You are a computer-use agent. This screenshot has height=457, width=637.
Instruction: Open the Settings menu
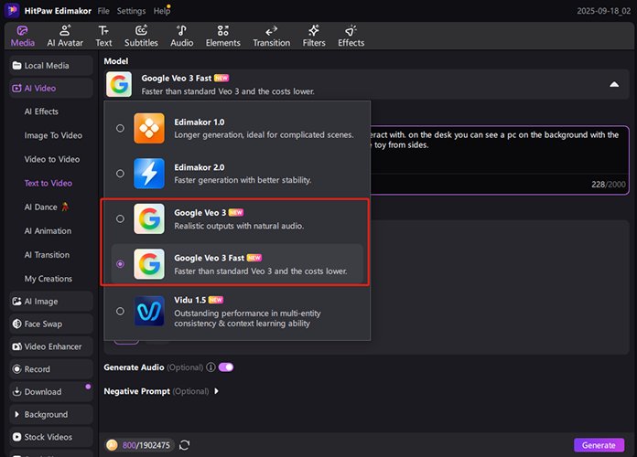[131, 11]
